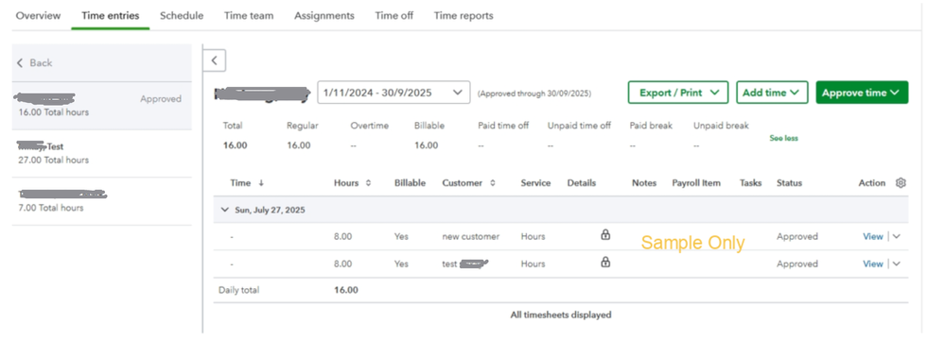Click the 'Approved through 30/09/2025' note
The width and height of the screenshot is (945, 340).
(534, 93)
